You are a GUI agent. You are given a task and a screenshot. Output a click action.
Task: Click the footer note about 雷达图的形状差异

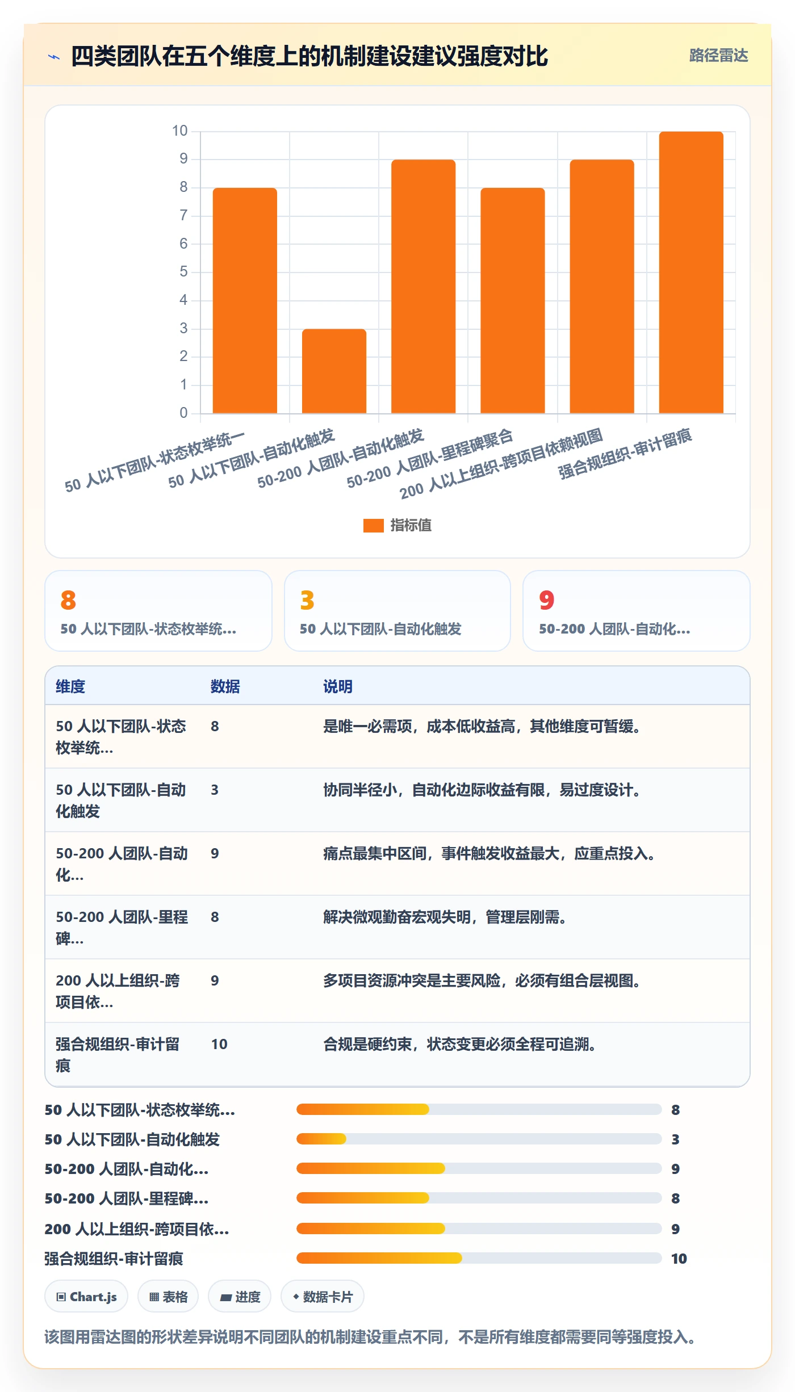[x=371, y=1337]
